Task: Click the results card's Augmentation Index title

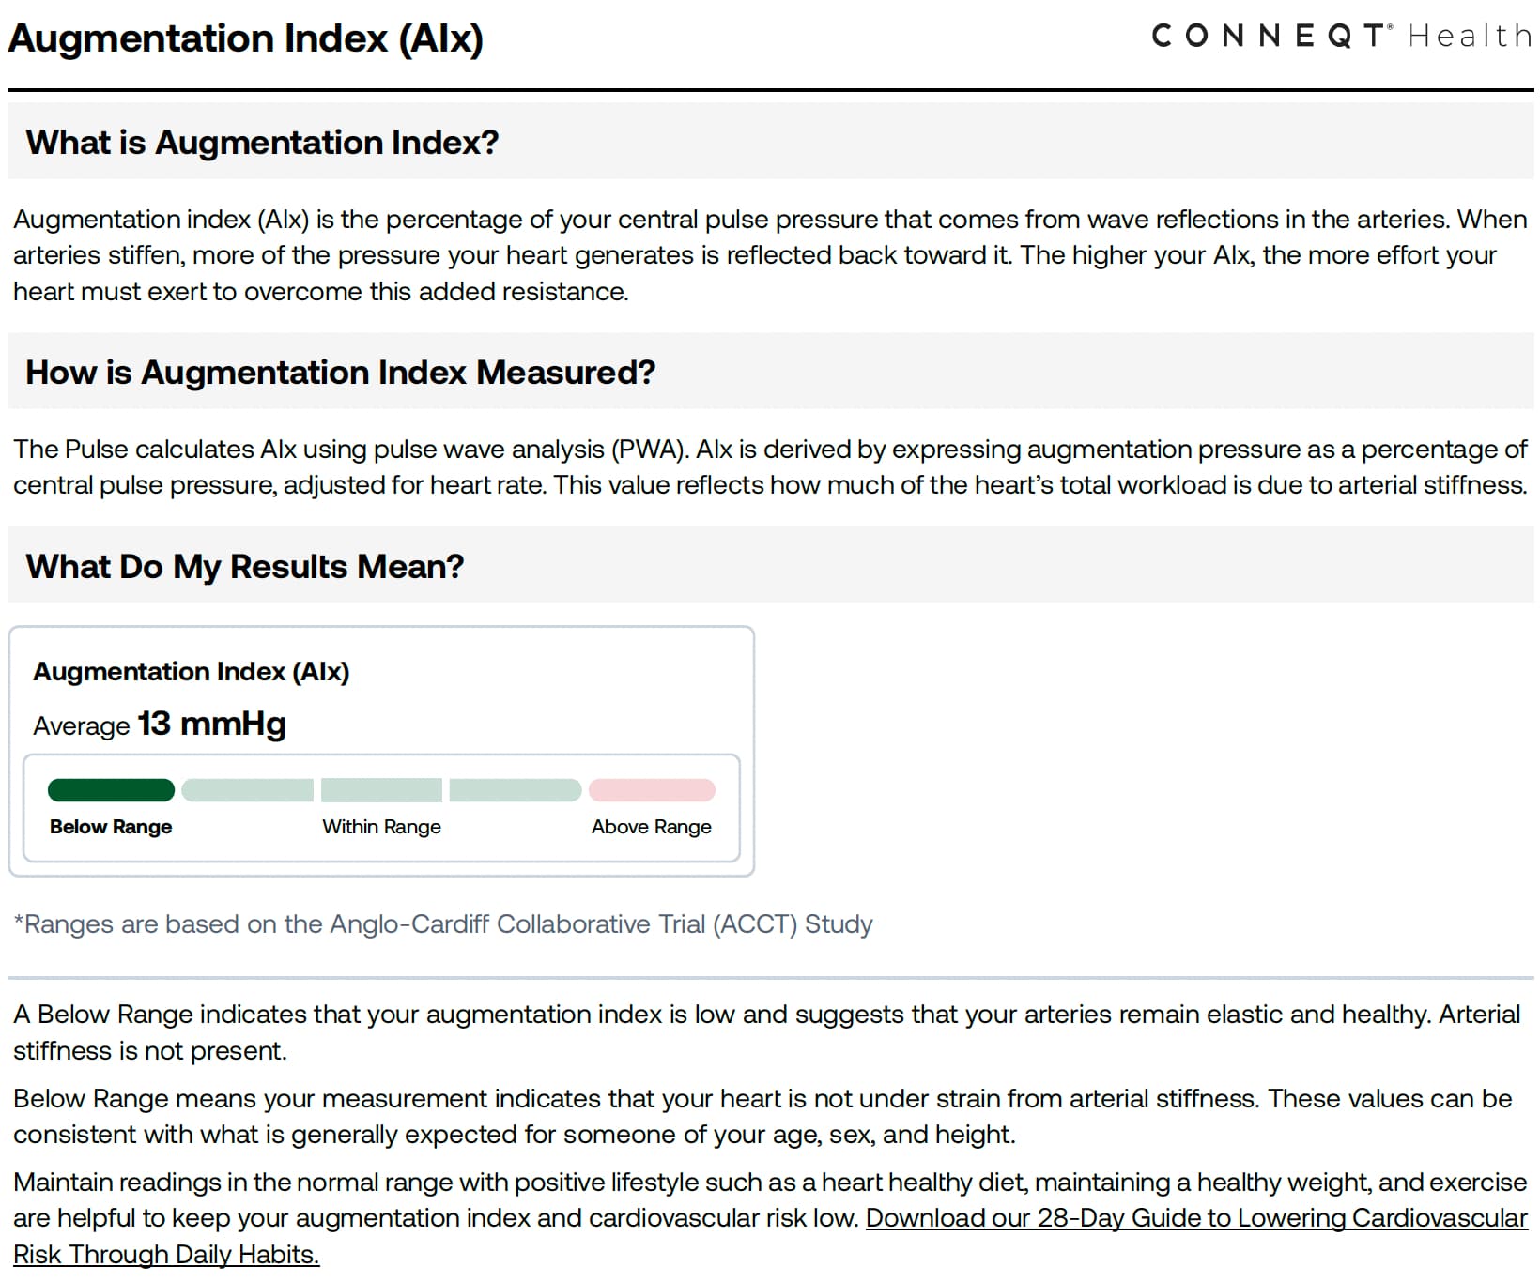Action: (x=192, y=672)
